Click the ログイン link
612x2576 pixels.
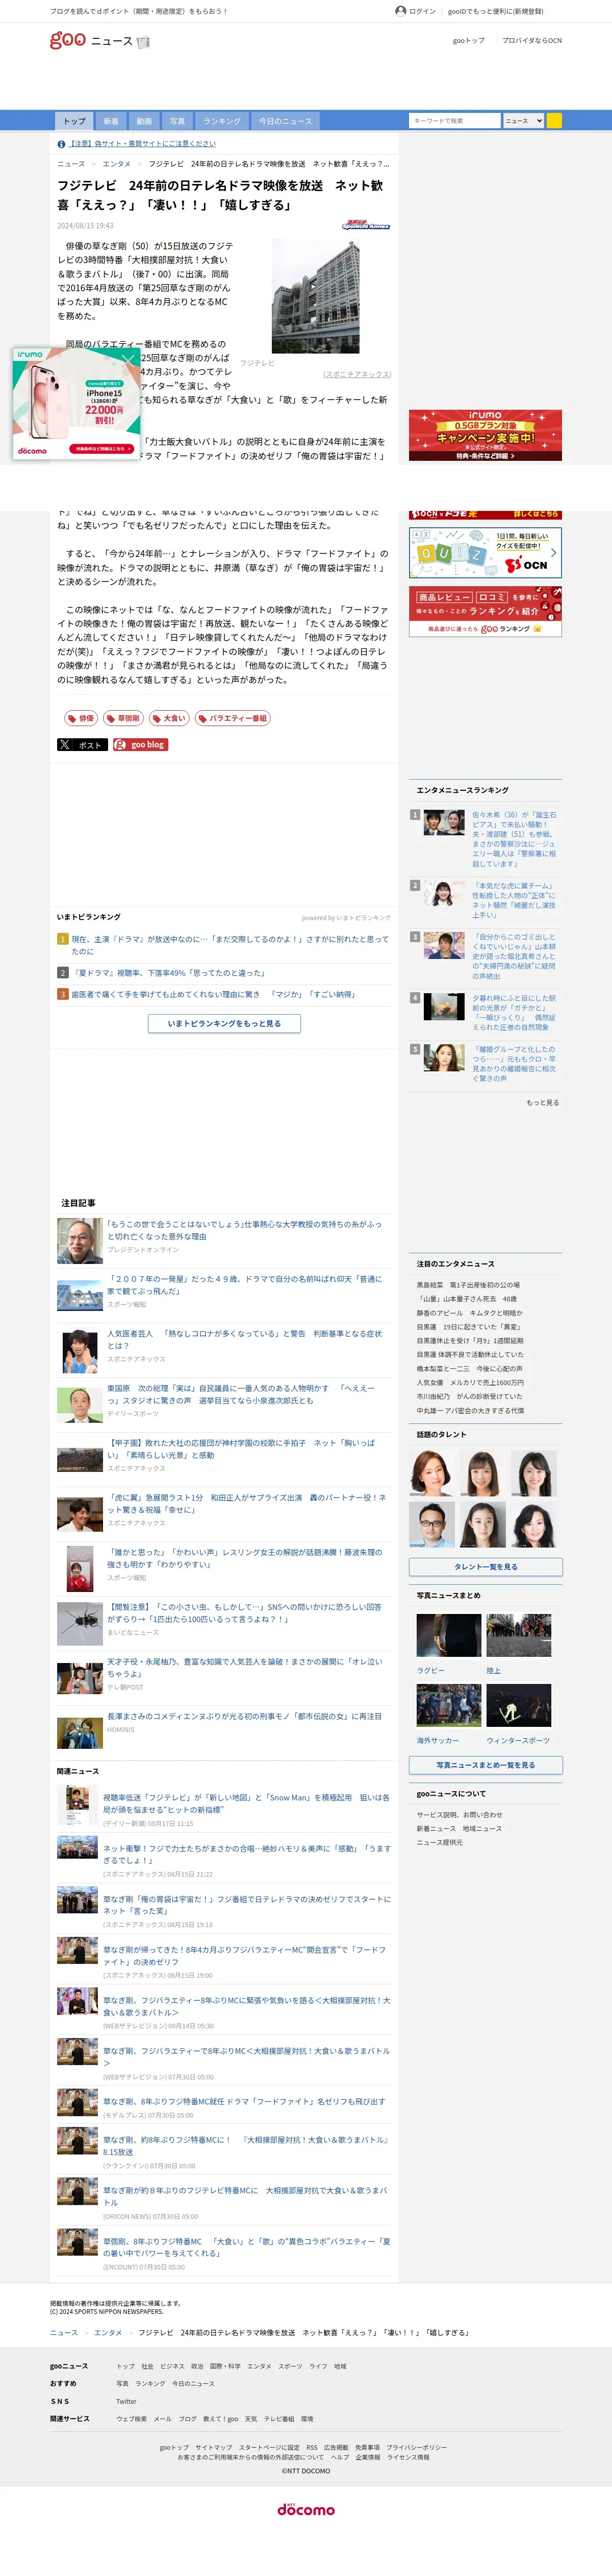[422, 11]
